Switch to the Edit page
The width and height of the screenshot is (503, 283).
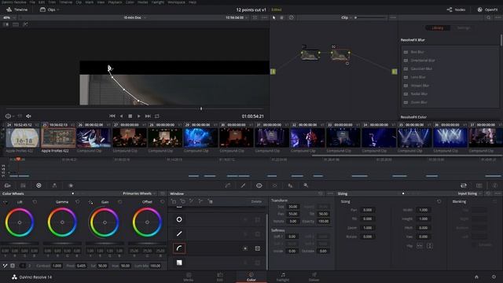tap(220, 277)
